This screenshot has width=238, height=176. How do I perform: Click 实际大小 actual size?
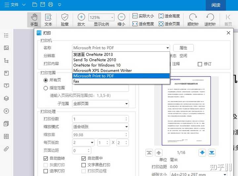click(x=143, y=16)
